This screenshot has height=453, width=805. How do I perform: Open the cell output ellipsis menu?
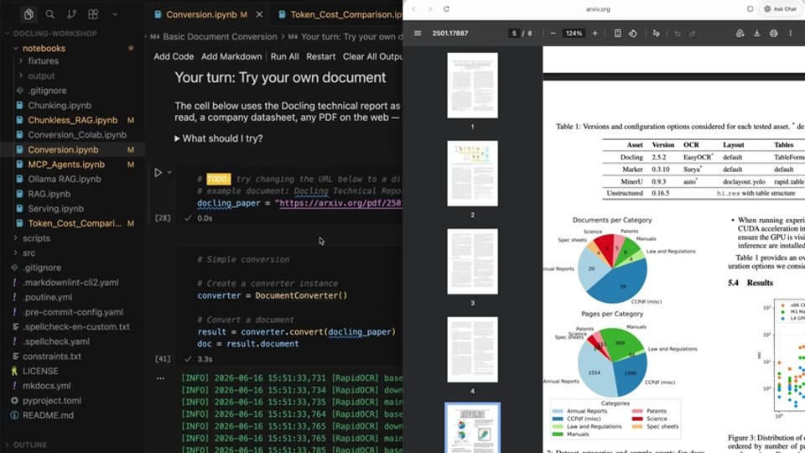pos(161,378)
